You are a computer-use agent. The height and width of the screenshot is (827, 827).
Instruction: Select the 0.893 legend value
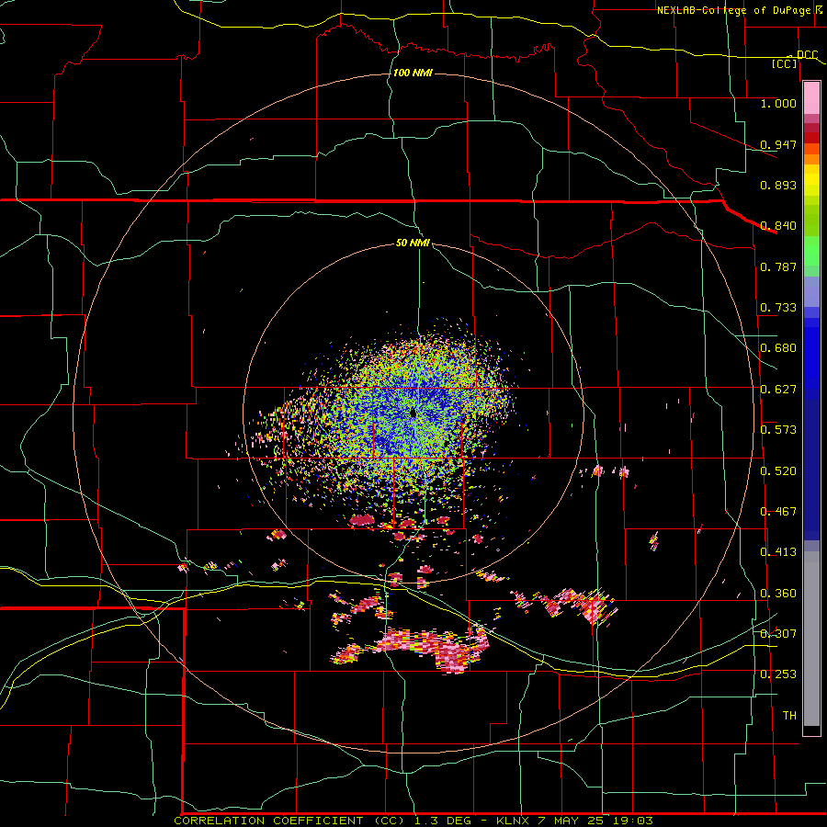point(778,185)
